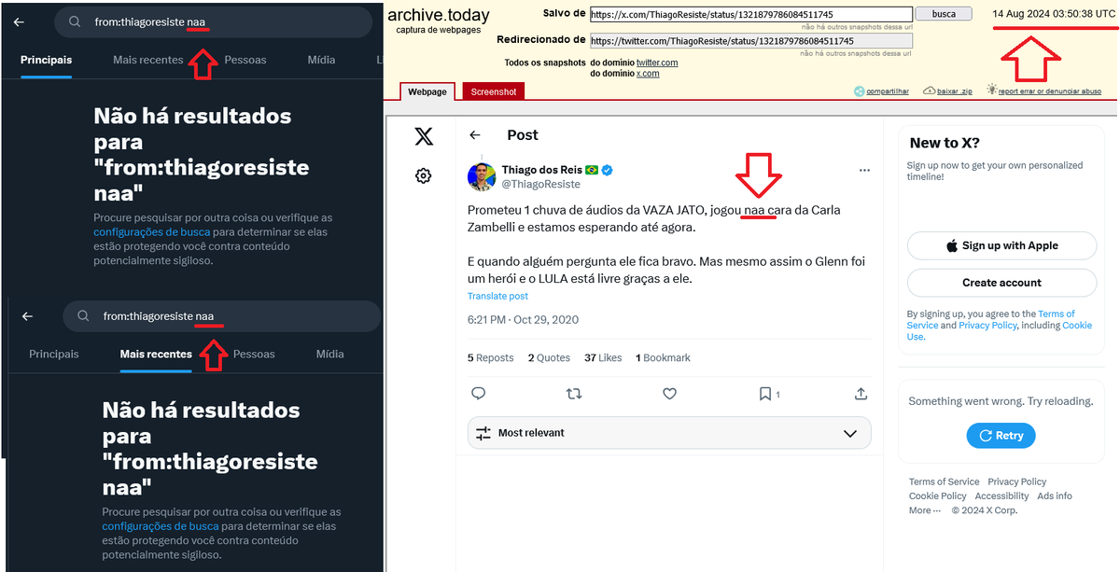Click the repost arrows icon
This screenshot has width=1120, height=572.
click(574, 394)
